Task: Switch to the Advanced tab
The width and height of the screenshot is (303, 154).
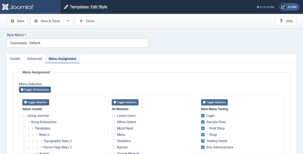Action: click(35, 59)
